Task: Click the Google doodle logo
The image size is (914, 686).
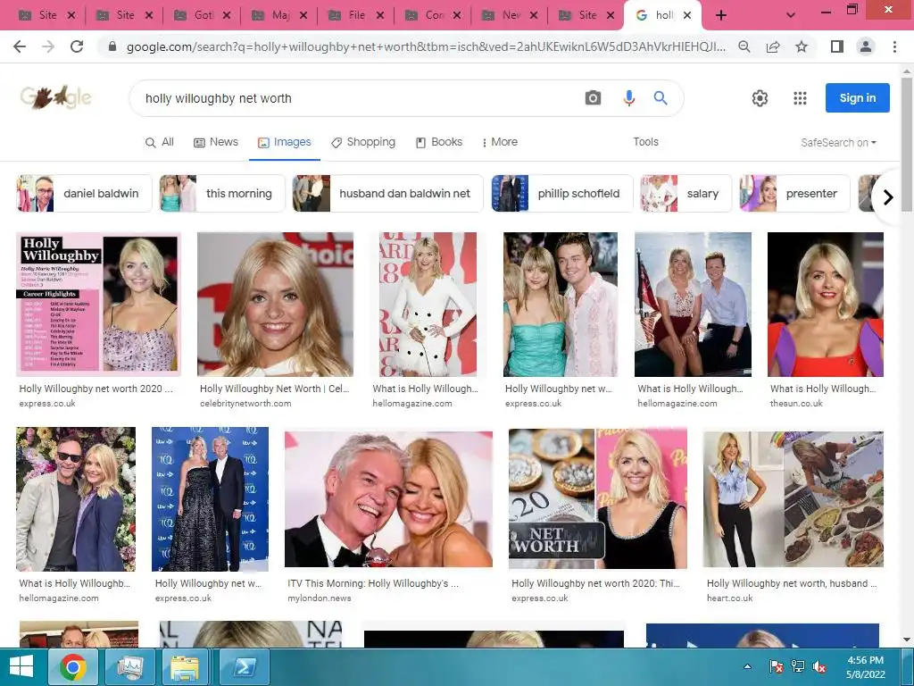Action: 56,97
